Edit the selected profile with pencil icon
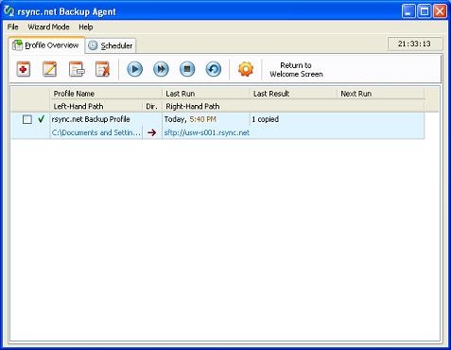The width and height of the screenshot is (451, 350). (50, 69)
